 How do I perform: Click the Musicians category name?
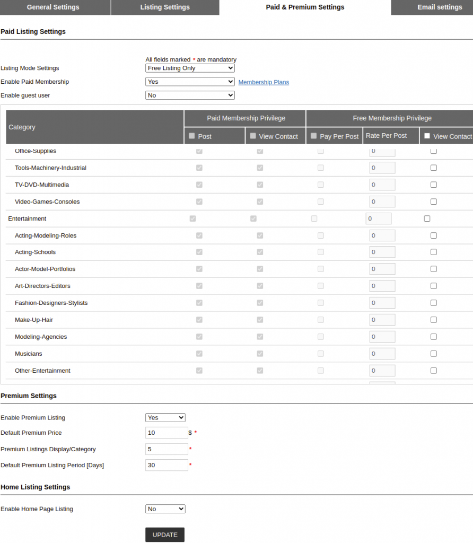point(29,354)
